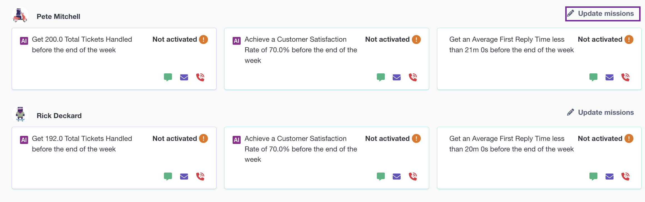Select phone icon on Pete's 200.0 tickets card
Image resolution: width=645 pixels, height=202 pixels.
(x=200, y=77)
